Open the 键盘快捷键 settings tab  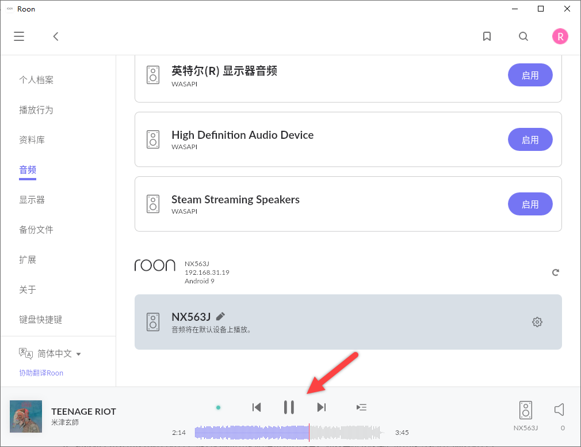41,319
